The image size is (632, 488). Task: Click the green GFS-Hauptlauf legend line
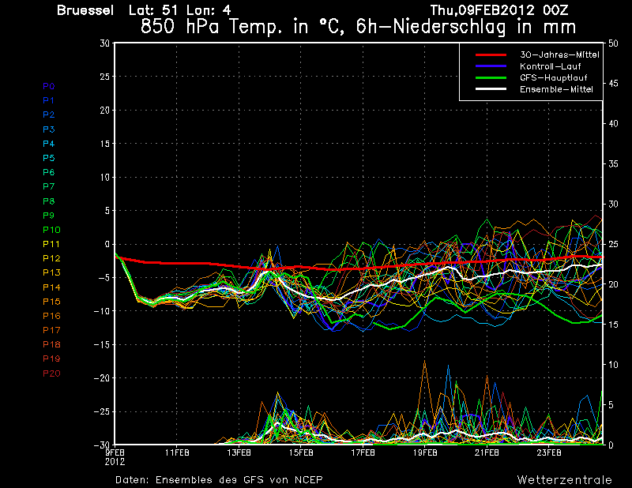click(x=491, y=77)
